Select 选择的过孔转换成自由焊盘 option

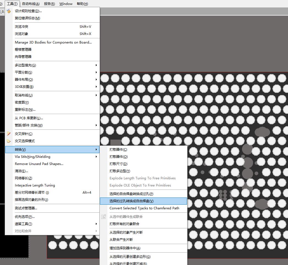(131, 201)
